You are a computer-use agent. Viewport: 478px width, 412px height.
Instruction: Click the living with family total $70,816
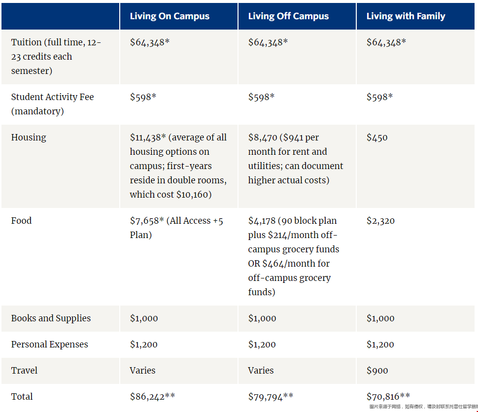click(x=388, y=396)
